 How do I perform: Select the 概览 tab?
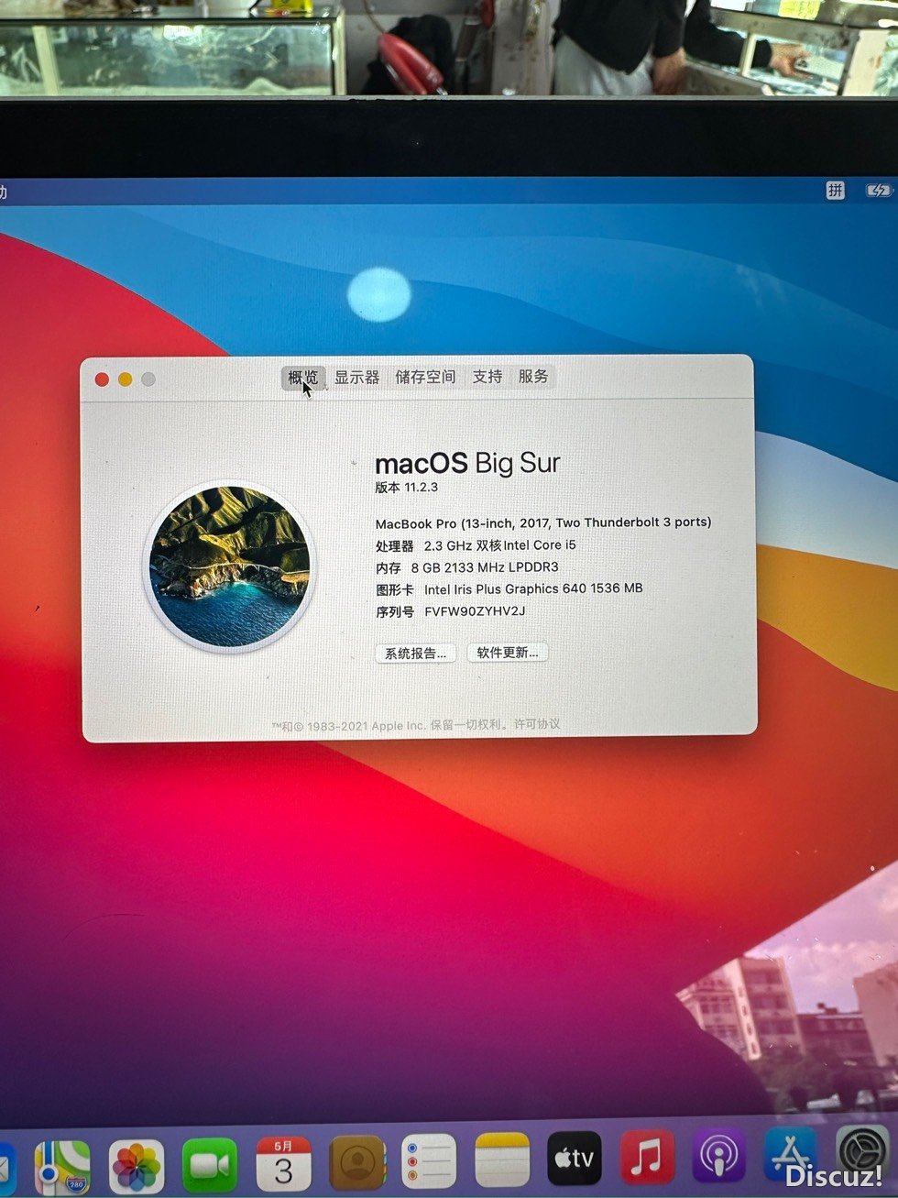tap(302, 377)
